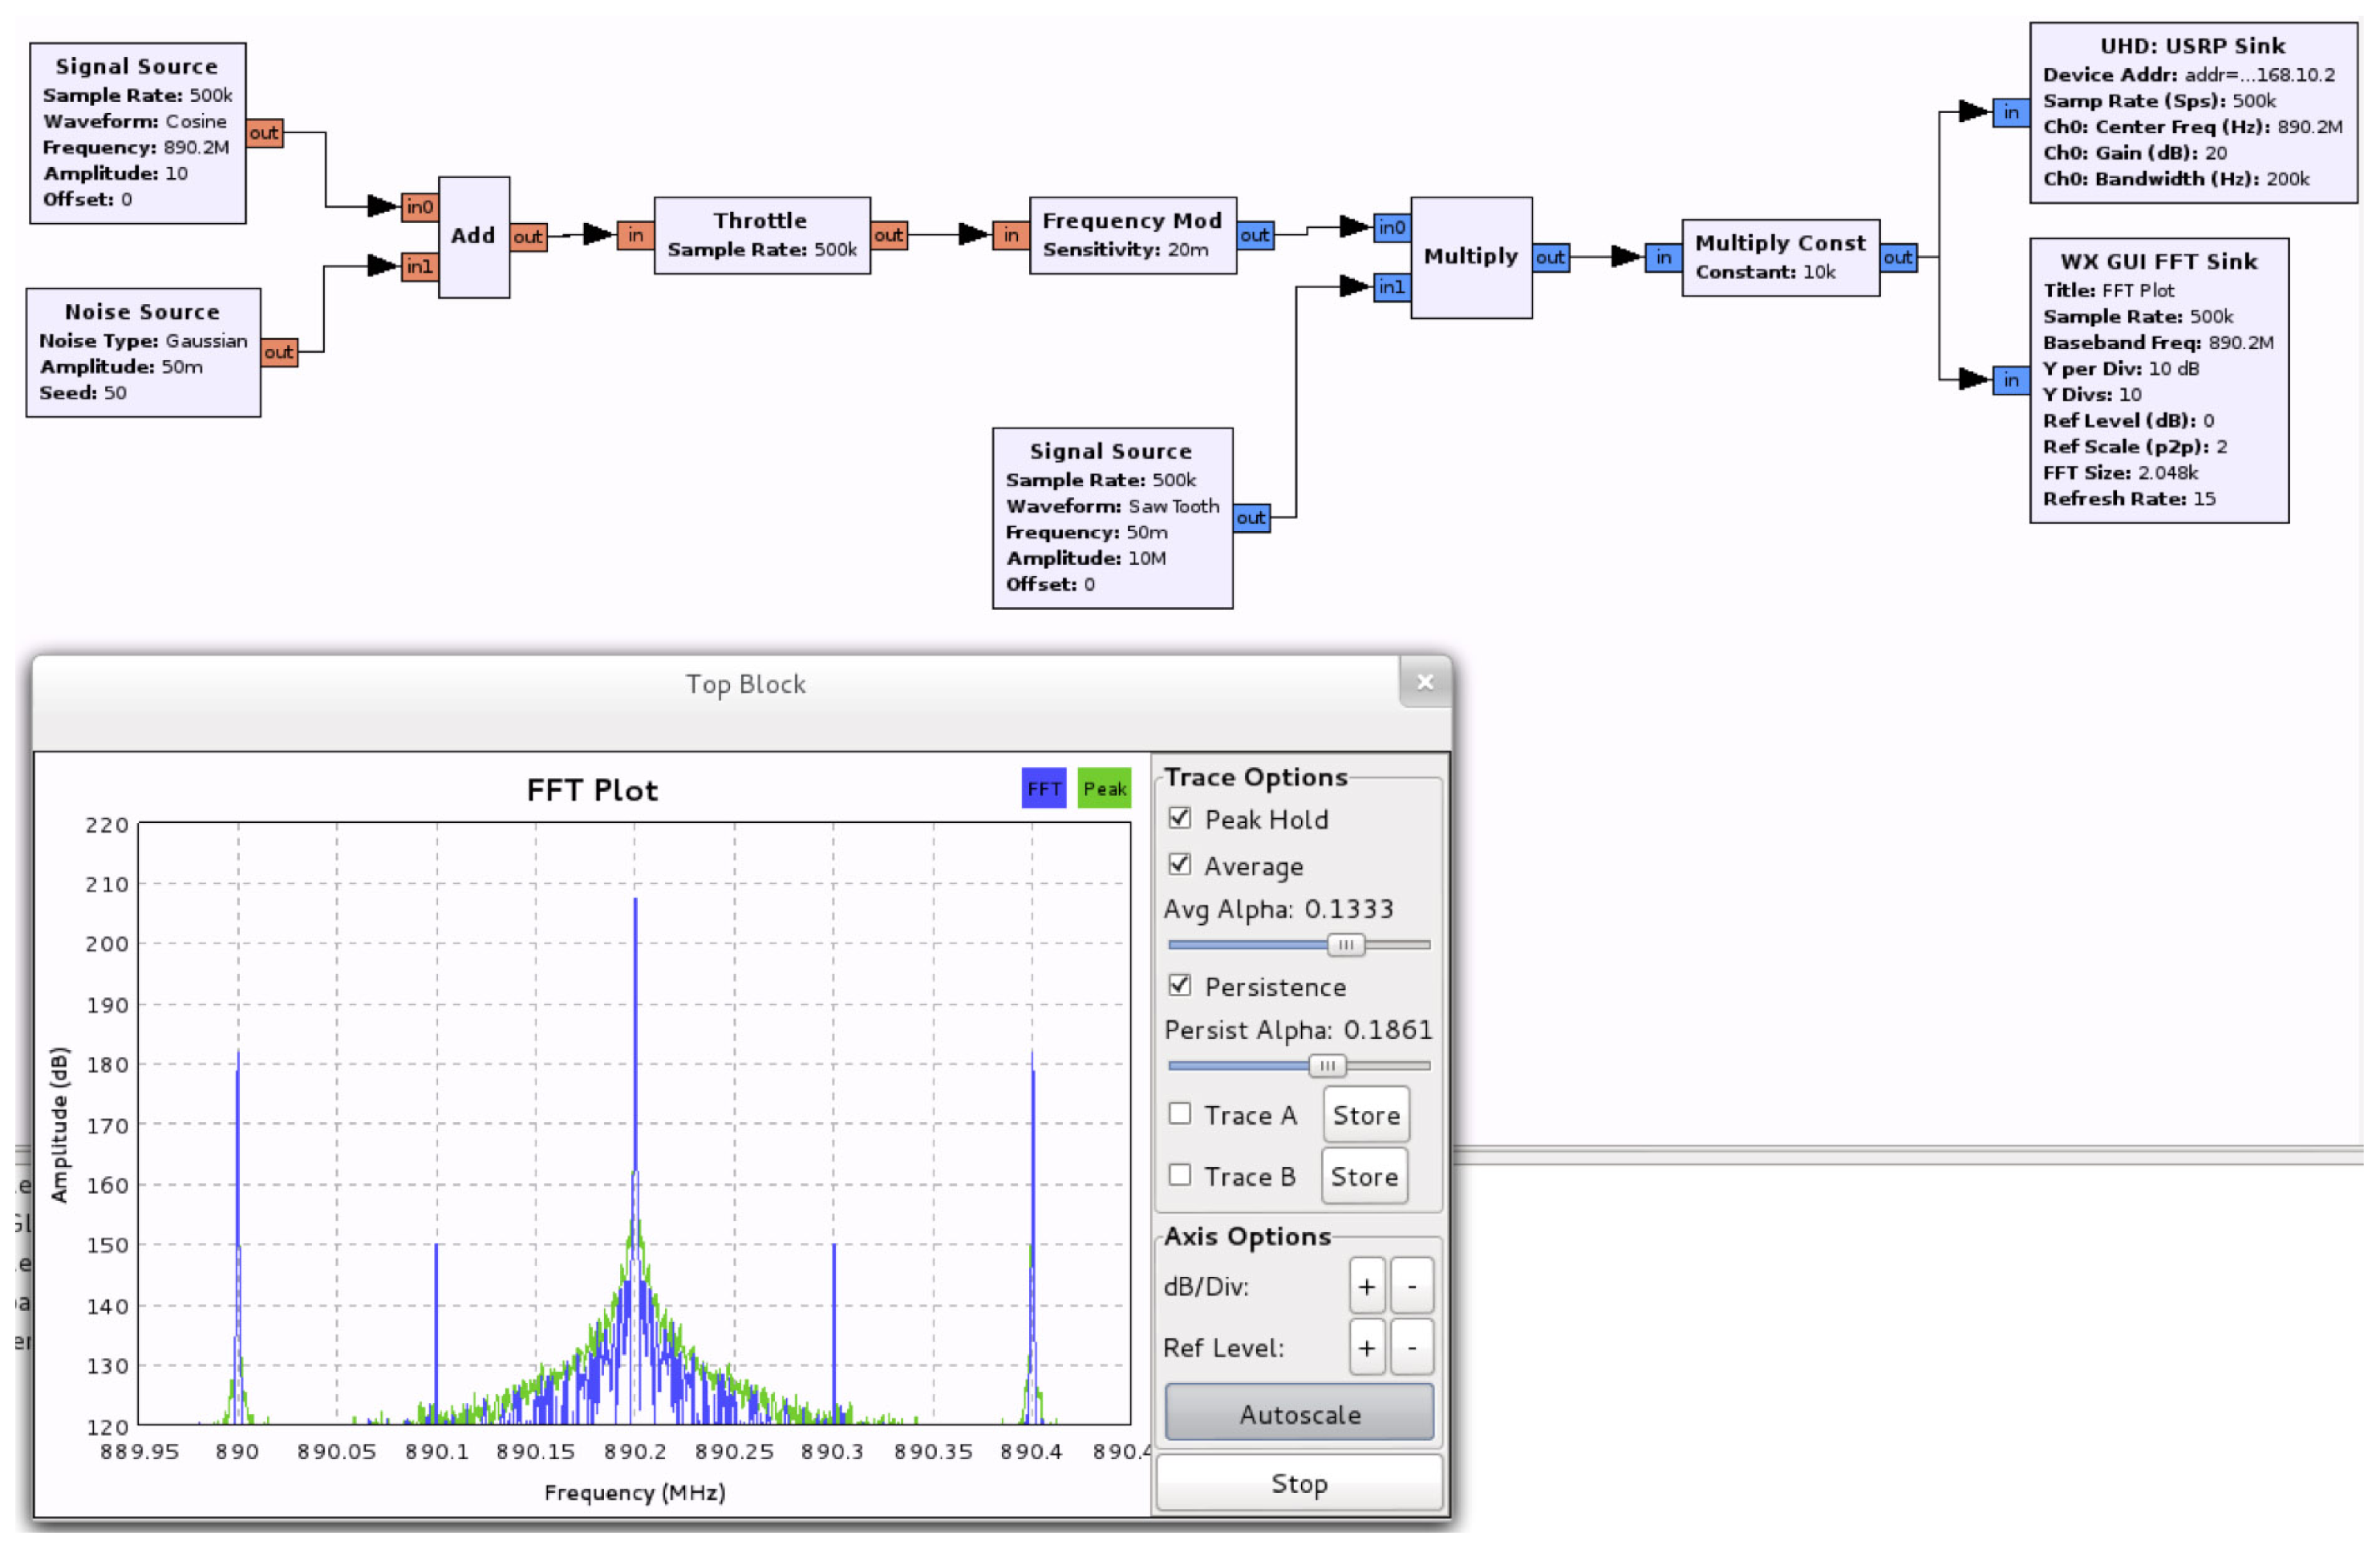Click the Frequency Mod blue out port

pos(1254,235)
